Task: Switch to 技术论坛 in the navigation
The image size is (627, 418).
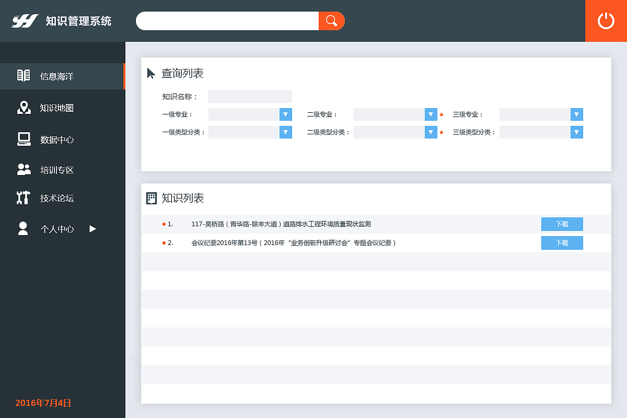Action: tap(57, 198)
